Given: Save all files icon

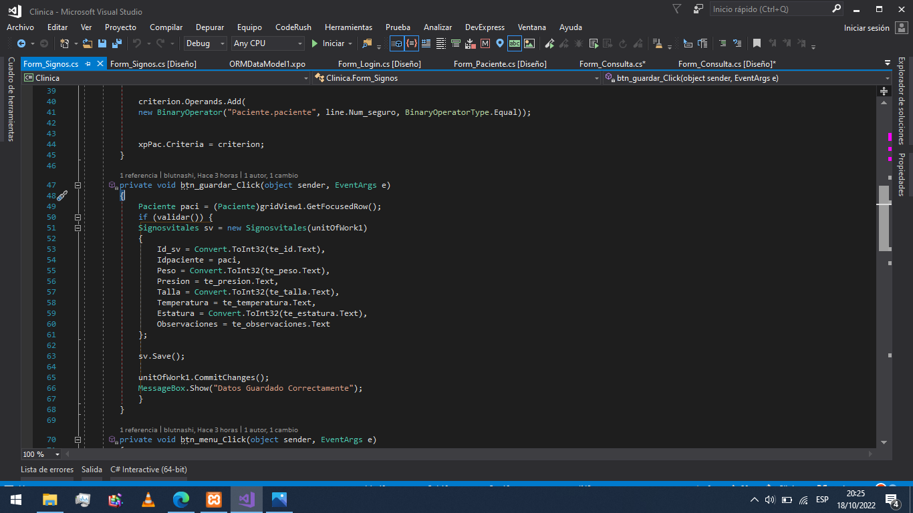Looking at the screenshot, I should point(117,43).
